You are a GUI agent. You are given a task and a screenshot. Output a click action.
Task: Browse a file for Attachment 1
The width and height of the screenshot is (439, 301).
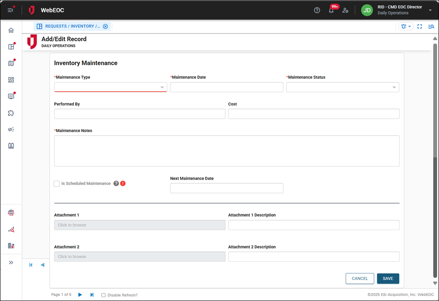(139, 225)
